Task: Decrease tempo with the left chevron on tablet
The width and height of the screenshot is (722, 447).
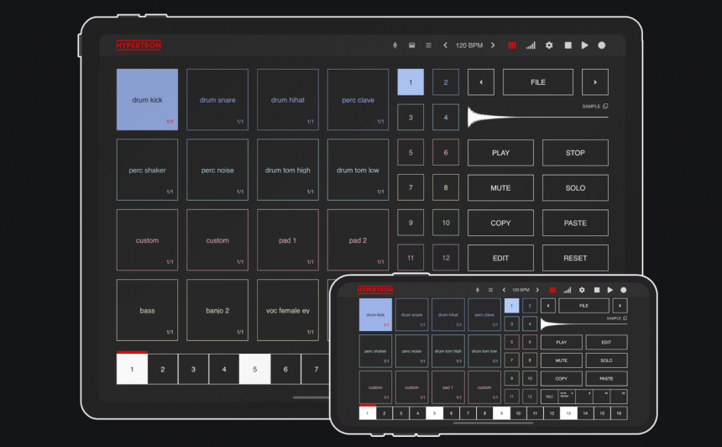Action: click(x=445, y=45)
